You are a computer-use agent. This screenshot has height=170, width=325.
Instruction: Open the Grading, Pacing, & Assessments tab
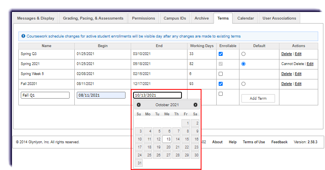94,18
